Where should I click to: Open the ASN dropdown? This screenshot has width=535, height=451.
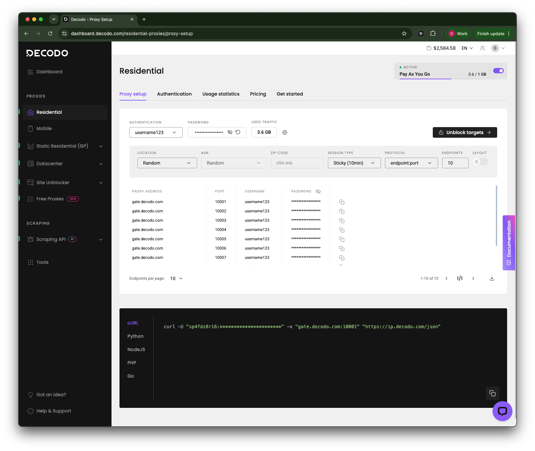point(234,163)
